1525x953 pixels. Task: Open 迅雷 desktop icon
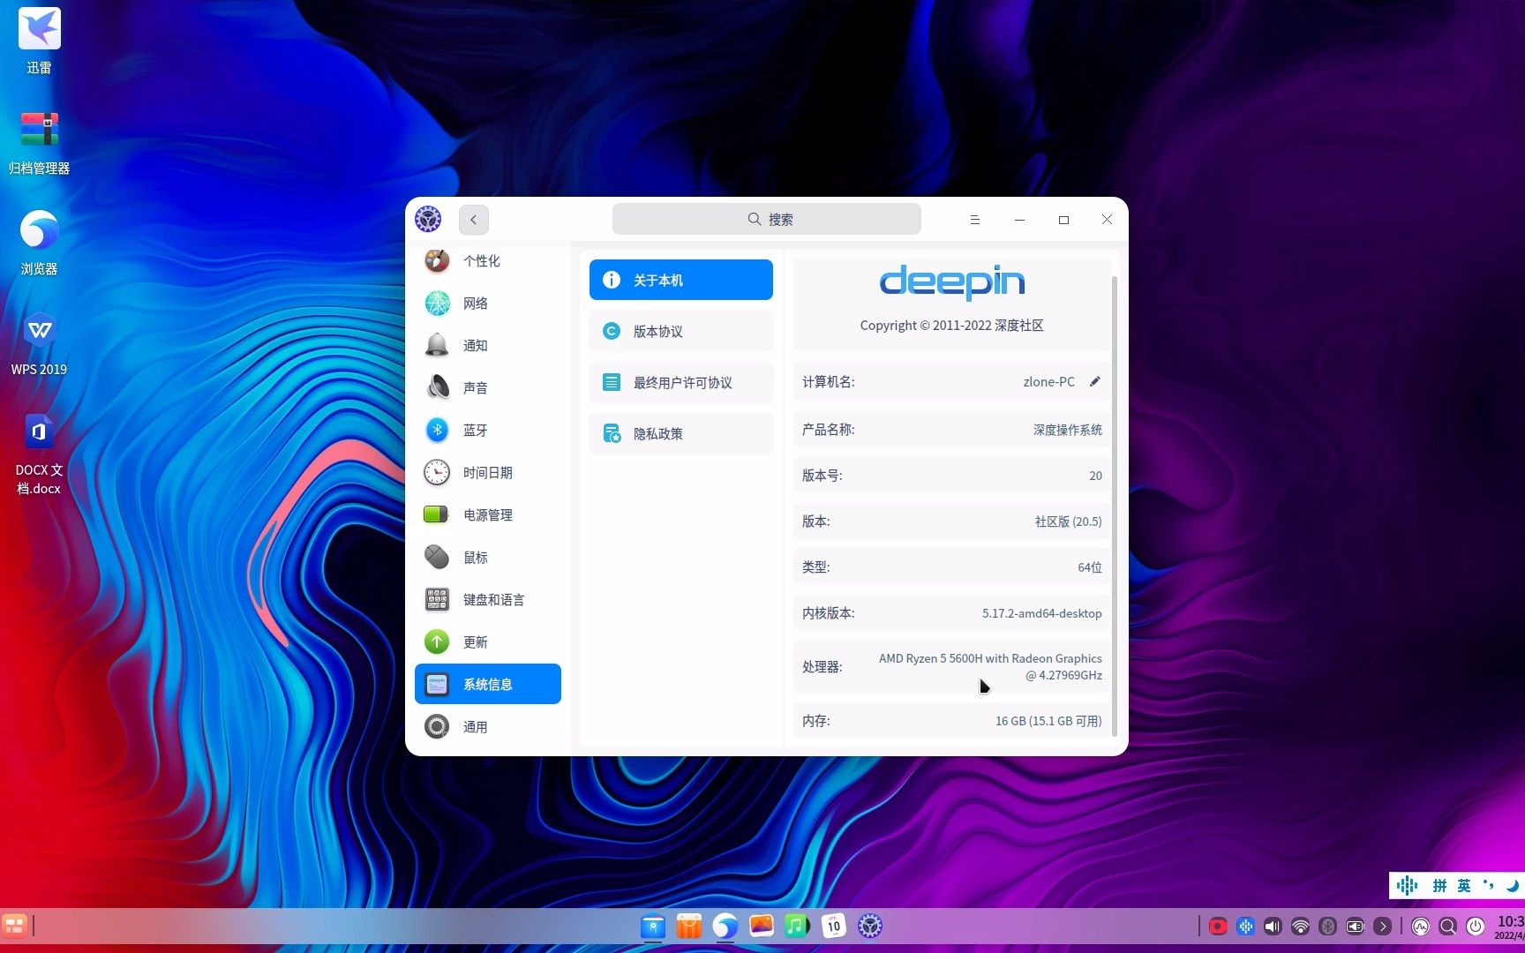tap(39, 41)
